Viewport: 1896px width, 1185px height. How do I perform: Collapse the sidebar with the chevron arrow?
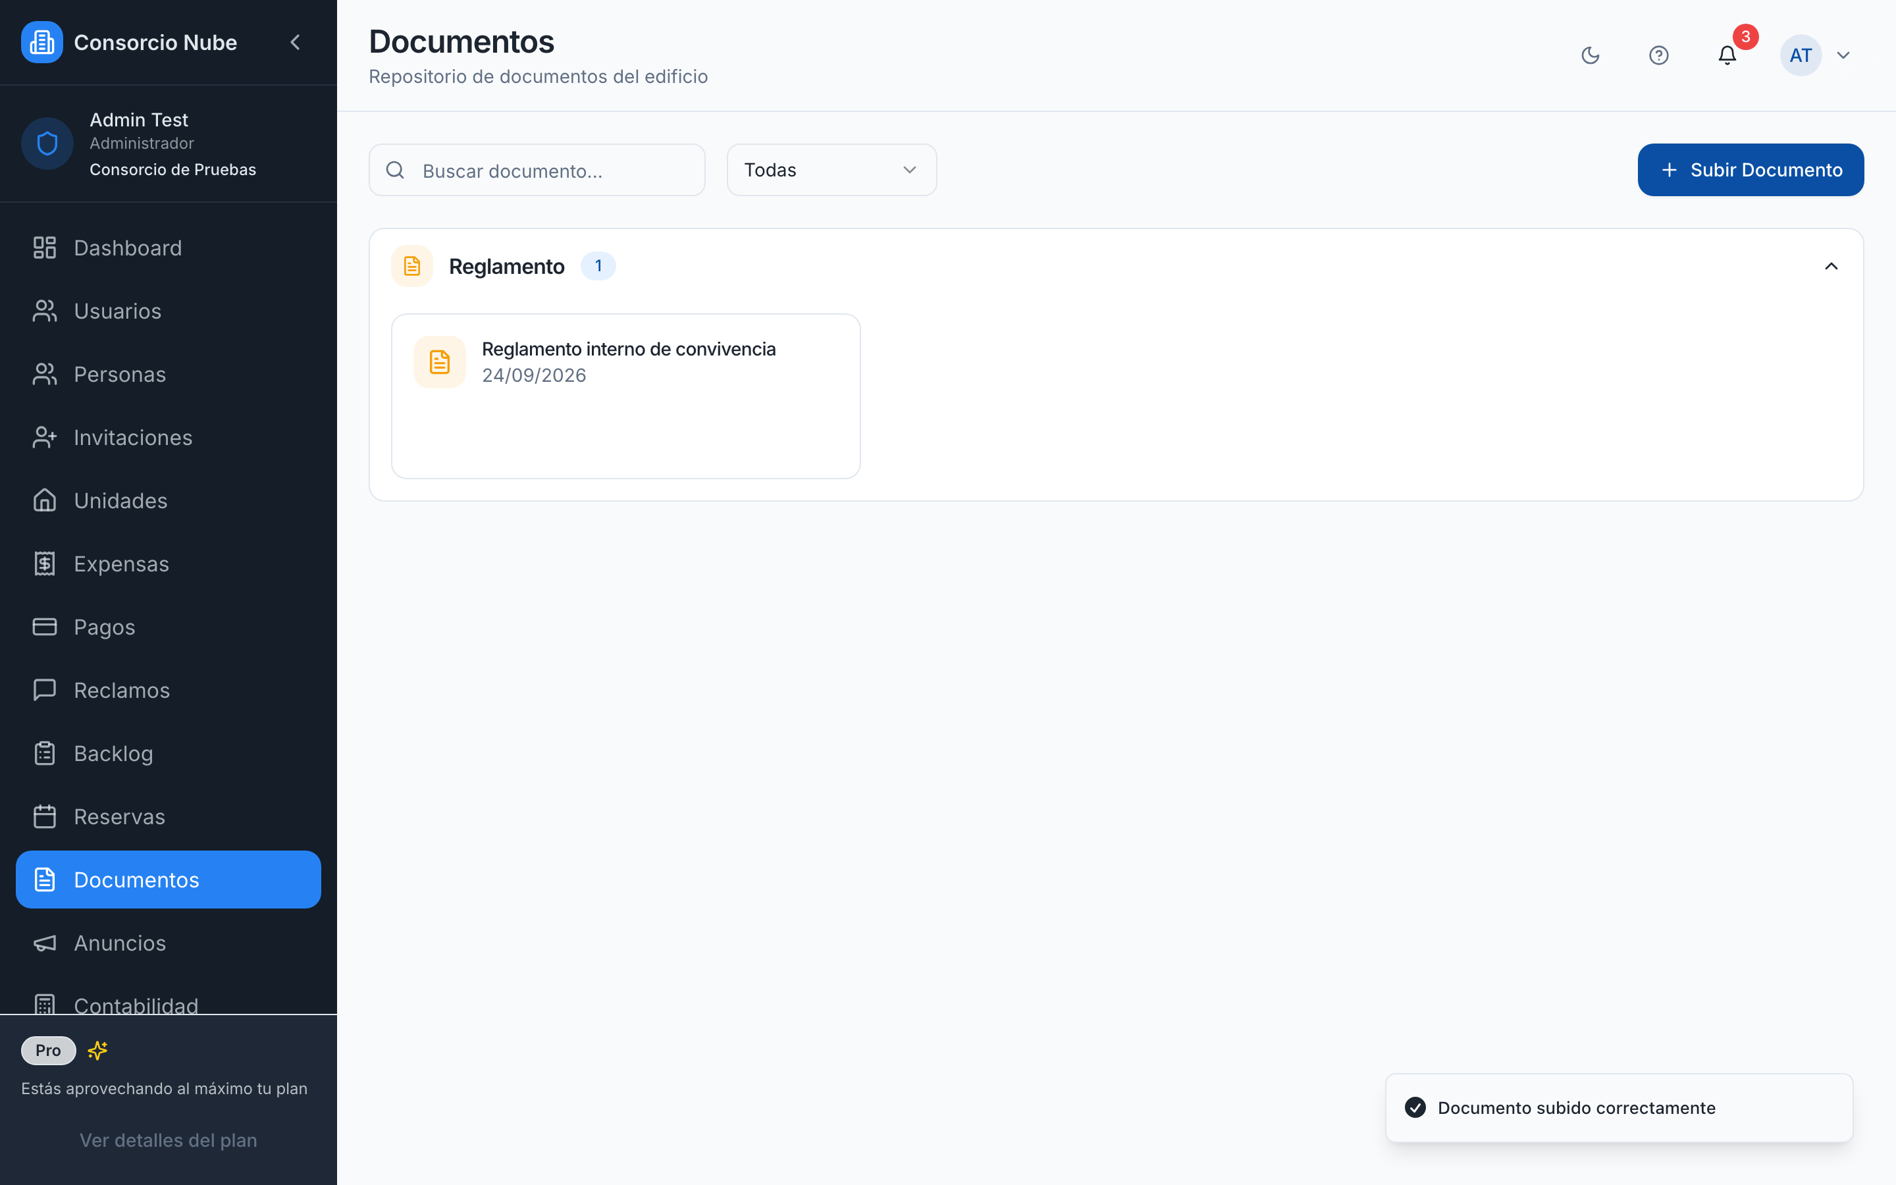296,42
